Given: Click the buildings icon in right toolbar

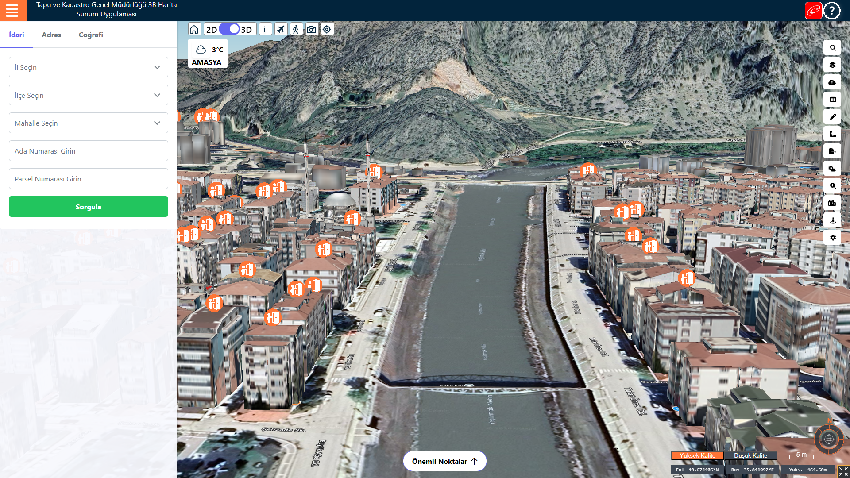Looking at the screenshot, I should coord(832,203).
